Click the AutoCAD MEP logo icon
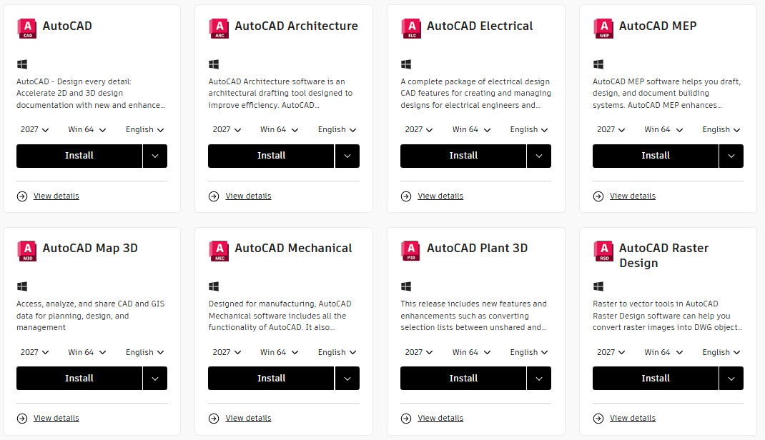Image resolution: width=765 pixels, height=440 pixels. click(x=603, y=28)
